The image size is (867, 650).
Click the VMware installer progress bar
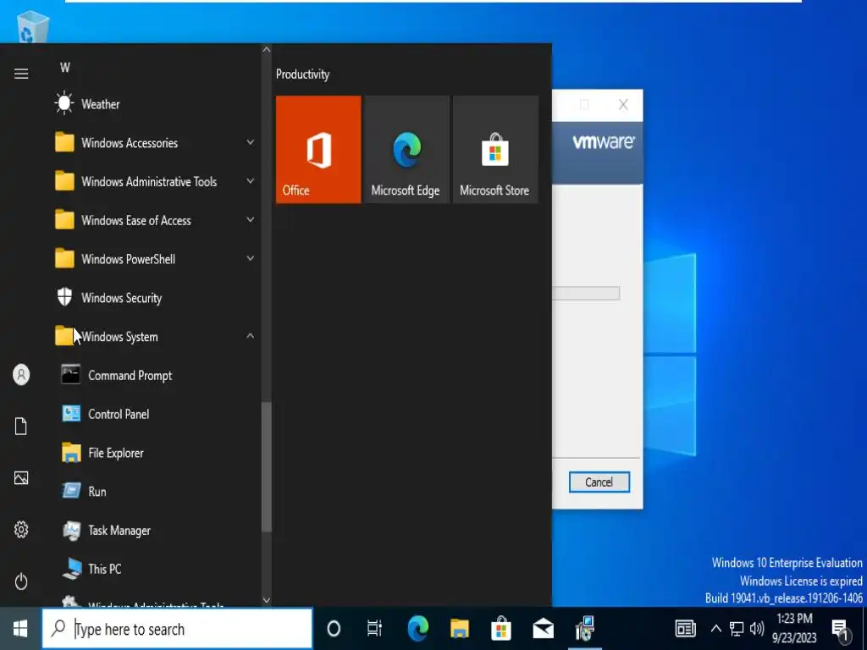(586, 293)
